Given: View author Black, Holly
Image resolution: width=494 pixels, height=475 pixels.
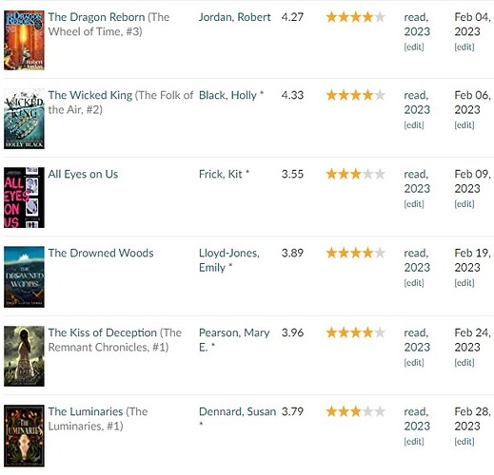Looking at the screenshot, I should coord(227,95).
